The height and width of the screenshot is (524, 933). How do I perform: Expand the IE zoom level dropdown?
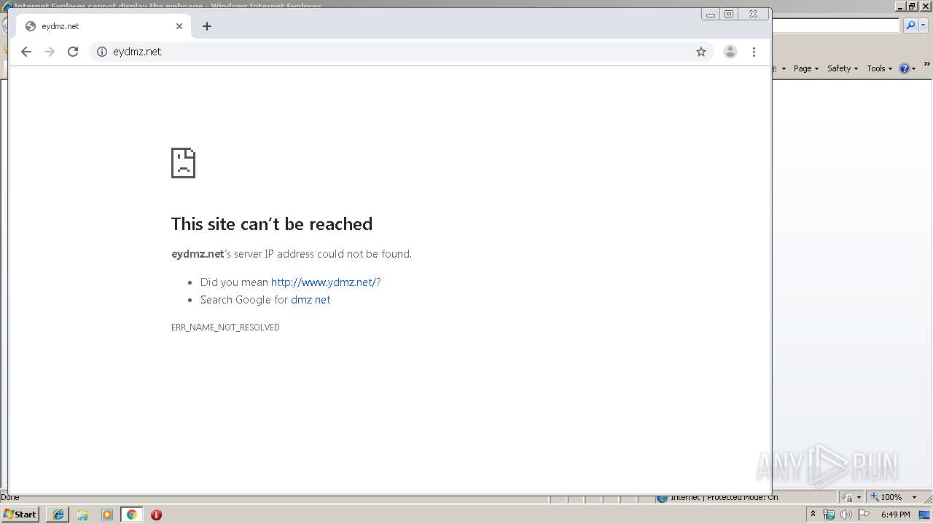coord(914,497)
